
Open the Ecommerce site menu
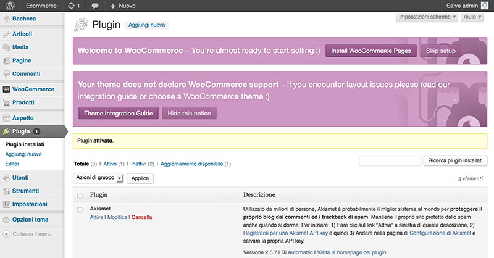click(41, 6)
